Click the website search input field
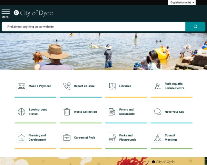Image resolution: width=207 pixels, height=165 pixels. click(x=93, y=26)
